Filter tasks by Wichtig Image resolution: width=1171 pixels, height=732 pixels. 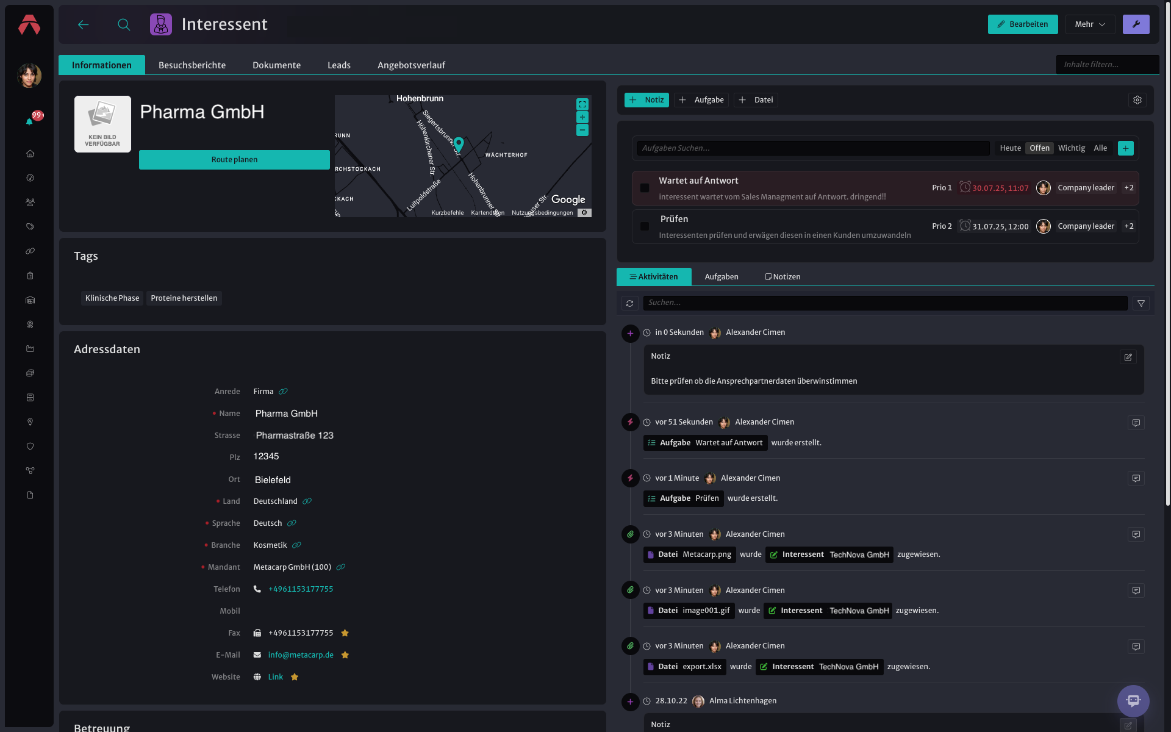(1071, 148)
